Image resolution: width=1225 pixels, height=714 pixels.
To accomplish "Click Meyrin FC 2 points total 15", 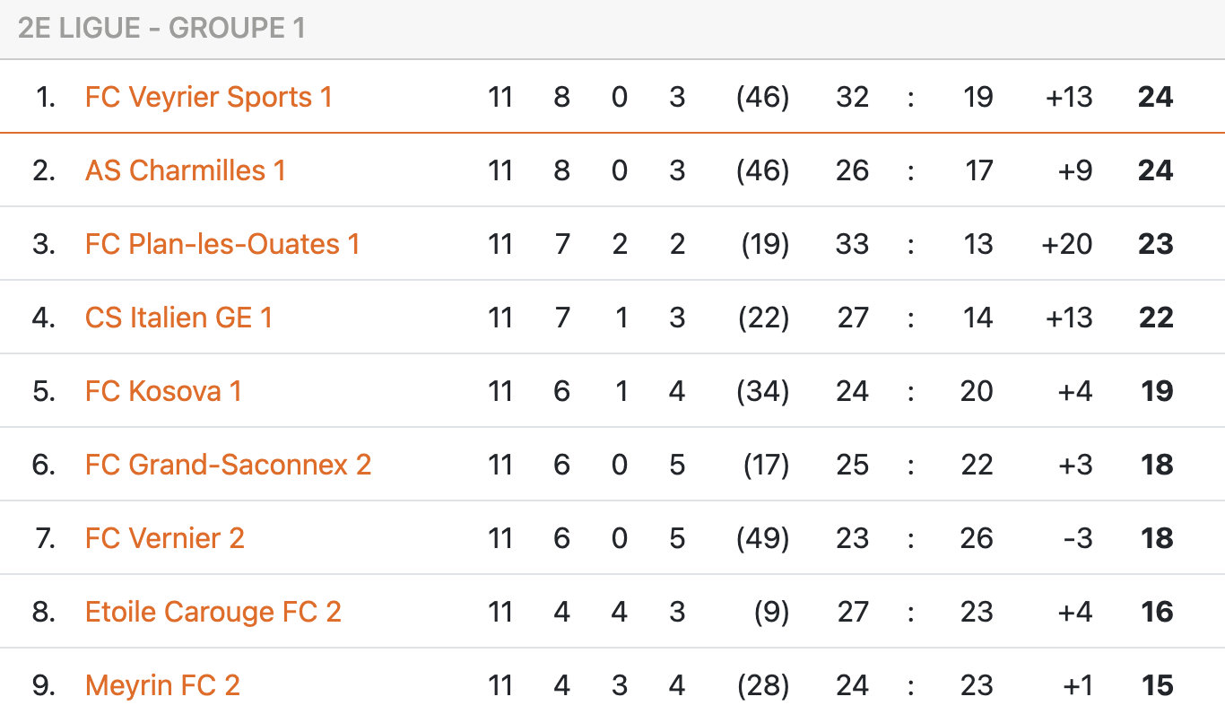I will click(x=1157, y=685).
